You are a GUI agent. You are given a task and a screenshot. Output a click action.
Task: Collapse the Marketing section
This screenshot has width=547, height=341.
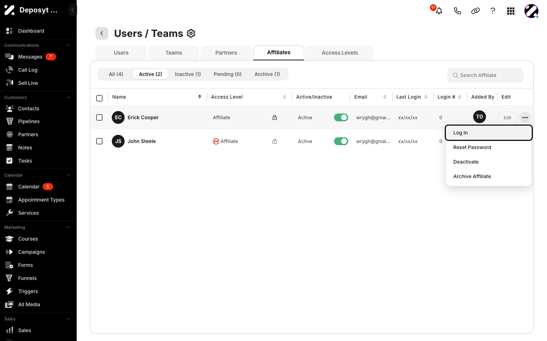click(x=69, y=227)
